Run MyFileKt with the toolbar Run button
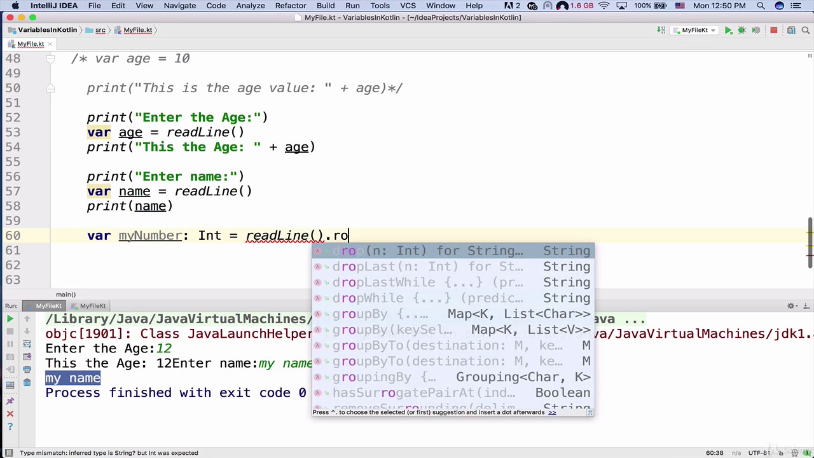814x458 pixels. (x=728, y=30)
